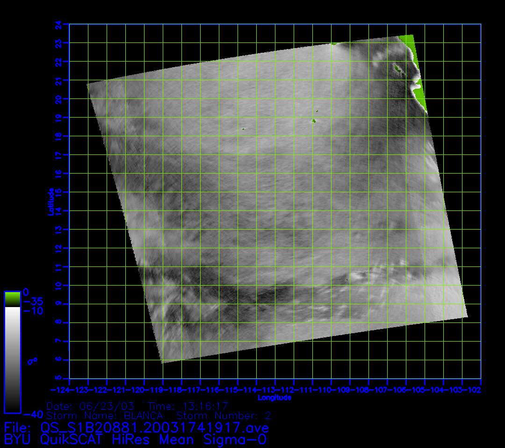Click the grayscale gradient of the sigma-0 colorbar
The image size is (505, 448).
12,359
